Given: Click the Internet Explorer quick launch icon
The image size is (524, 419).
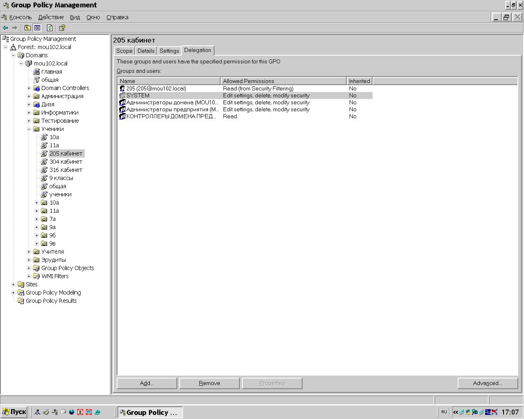Looking at the screenshot, I should coord(97,412).
